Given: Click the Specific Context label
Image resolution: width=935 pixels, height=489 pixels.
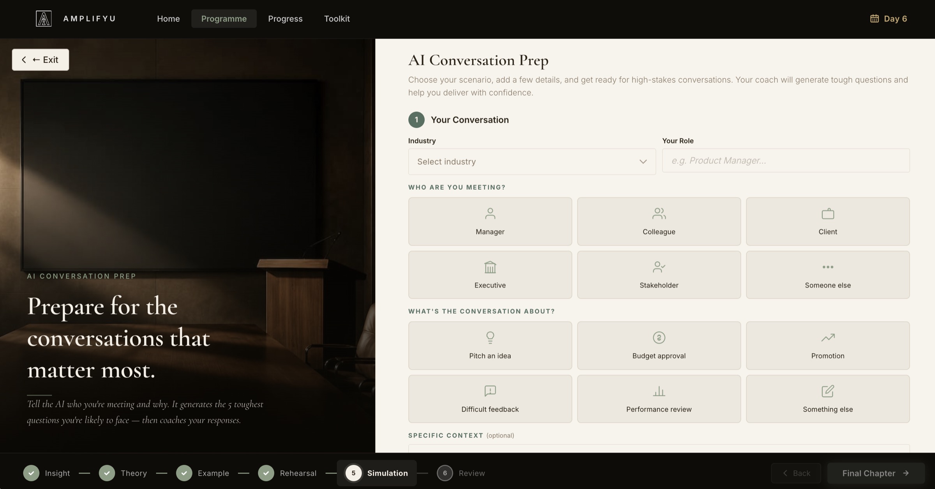Looking at the screenshot, I should coord(446,435).
